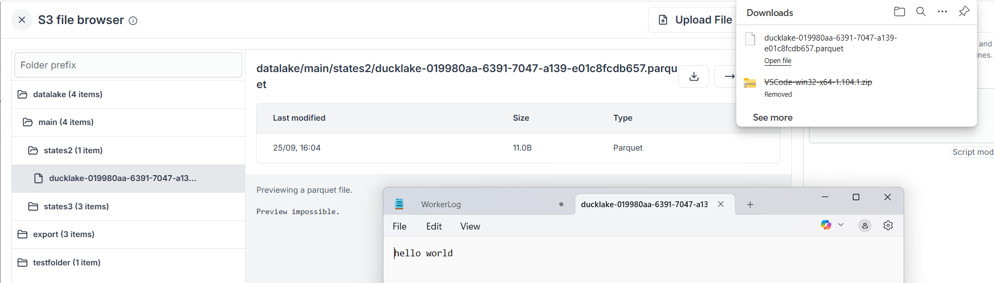The image size is (994, 283).
Task: Expand the states3 folder
Action: [x=76, y=207]
